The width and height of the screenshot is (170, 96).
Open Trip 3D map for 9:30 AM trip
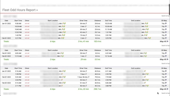(x=164, y=23)
